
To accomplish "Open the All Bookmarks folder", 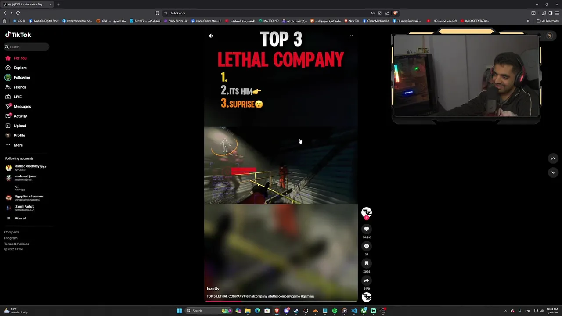I will (548, 21).
